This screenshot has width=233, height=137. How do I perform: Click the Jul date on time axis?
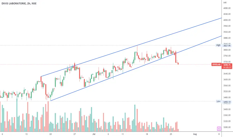[x=94, y=134]
